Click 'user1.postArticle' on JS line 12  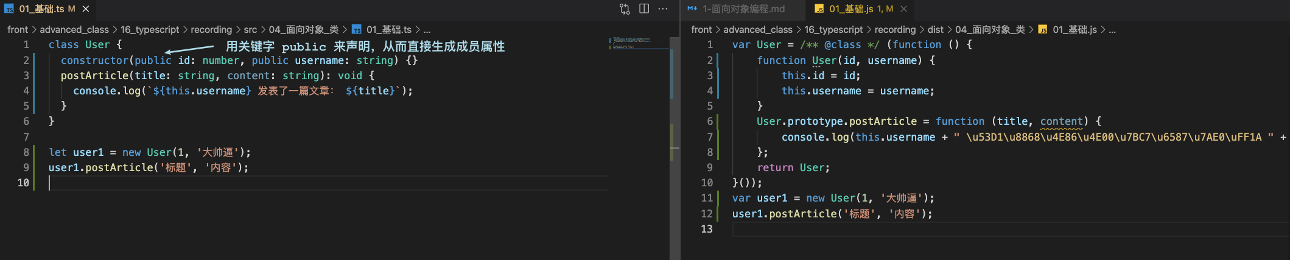tap(785, 214)
